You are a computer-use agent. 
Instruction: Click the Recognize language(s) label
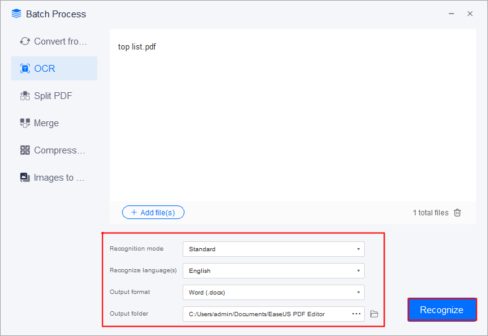tap(143, 270)
